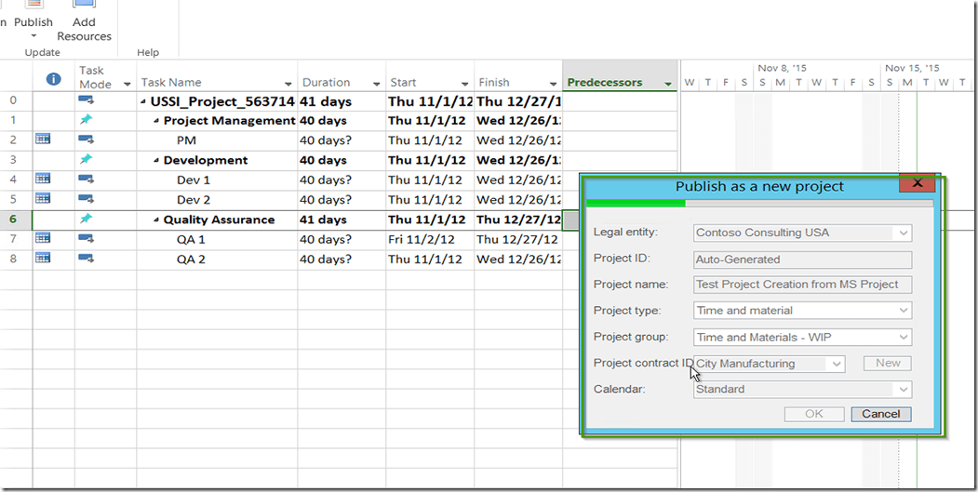
Task: Collapse the Project Management summary task
Action: pyautogui.click(x=156, y=121)
